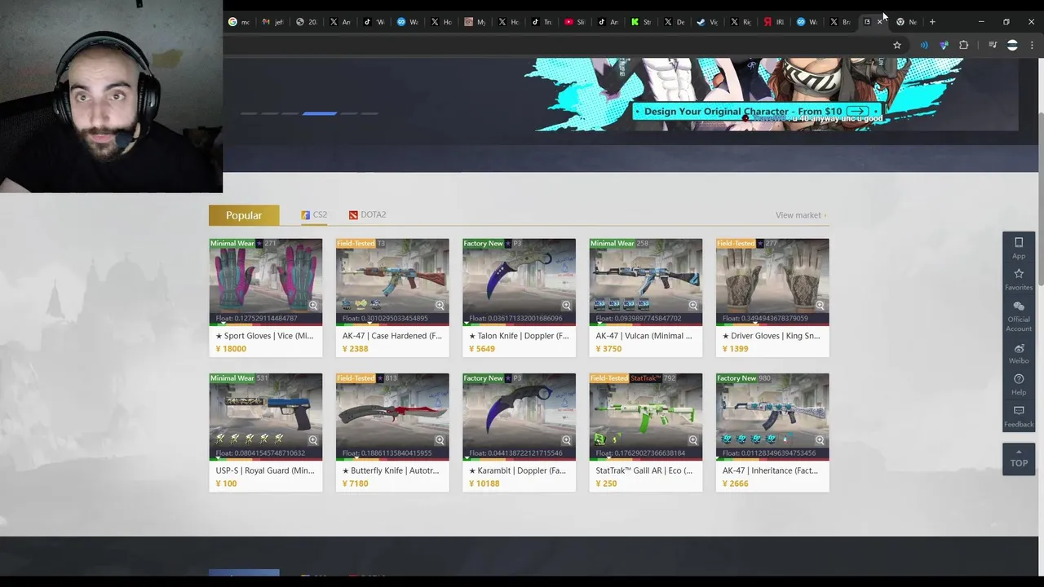Image resolution: width=1044 pixels, height=587 pixels.
Task: Click the ¥ 7180 price
Action: [x=355, y=483]
